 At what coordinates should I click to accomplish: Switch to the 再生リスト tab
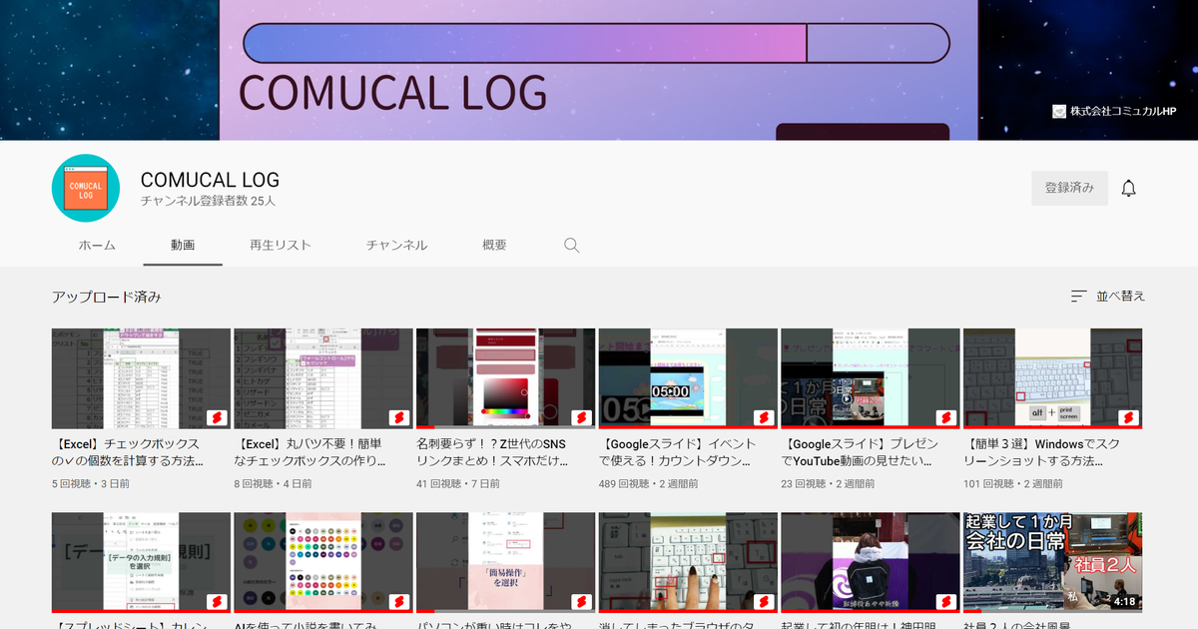[x=281, y=245]
